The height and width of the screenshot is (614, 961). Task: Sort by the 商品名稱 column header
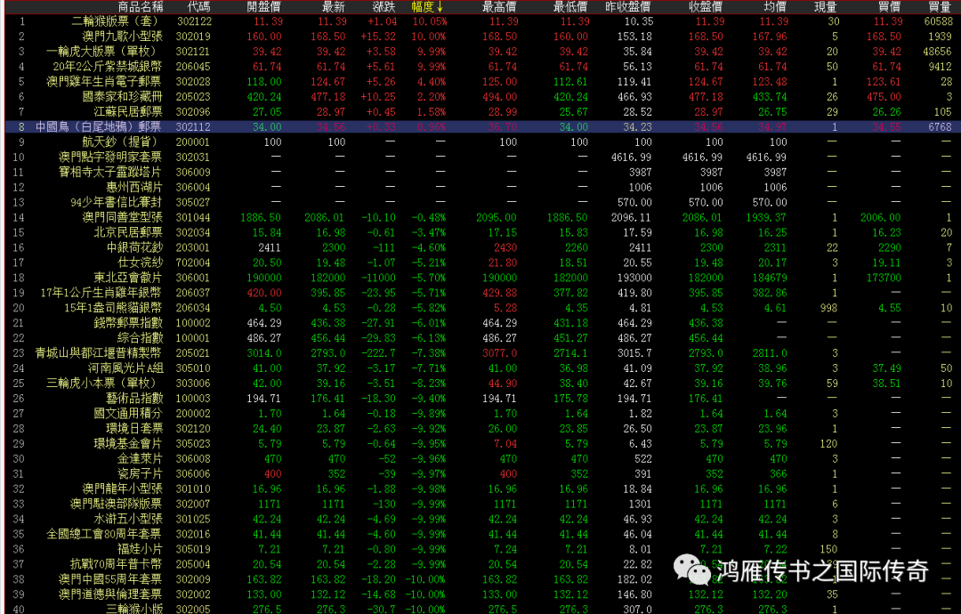point(141,7)
